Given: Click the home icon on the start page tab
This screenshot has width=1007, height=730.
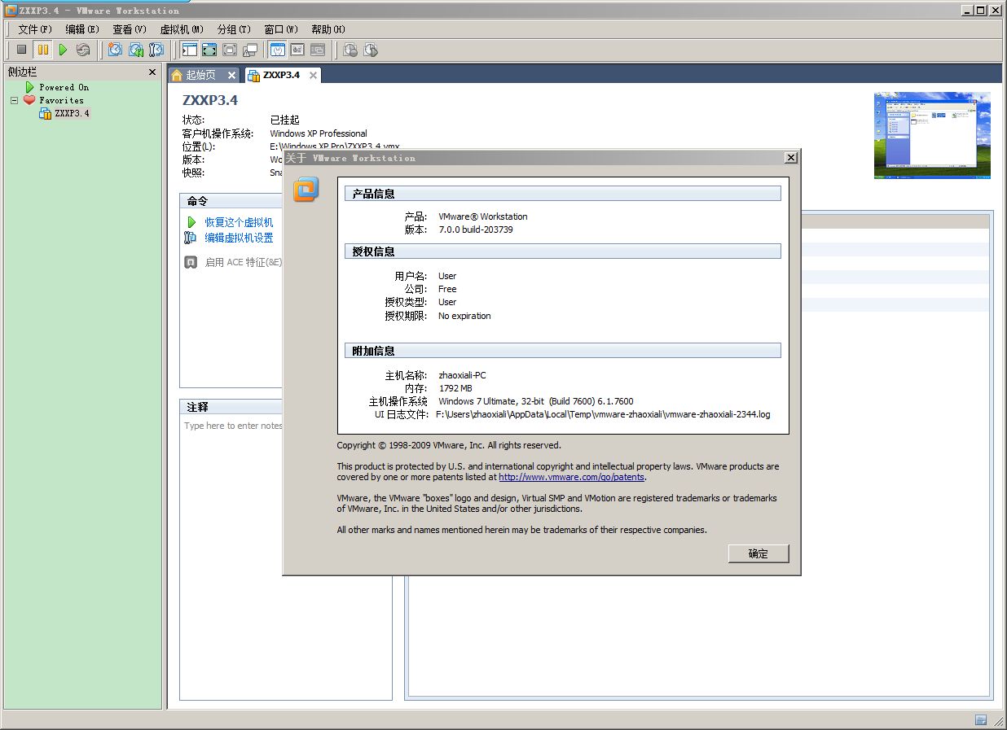Looking at the screenshot, I should tap(177, 75).
